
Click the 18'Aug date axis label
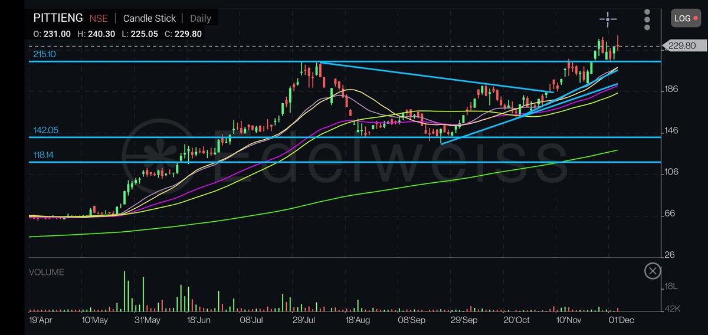pyautogui.click(x=357, y=320)
